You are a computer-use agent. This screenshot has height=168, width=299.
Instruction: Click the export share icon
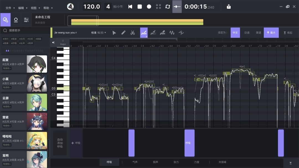tap(229, 7)
